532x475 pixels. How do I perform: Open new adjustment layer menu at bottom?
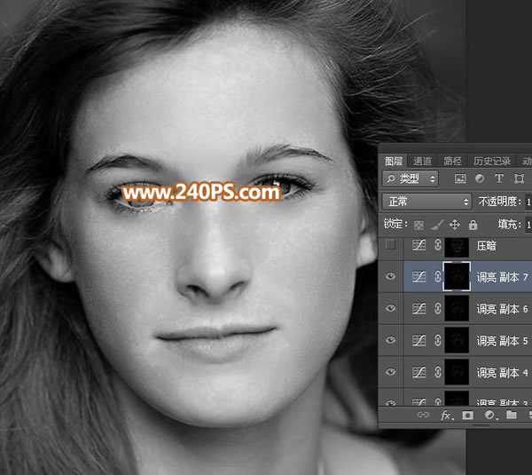489,415
